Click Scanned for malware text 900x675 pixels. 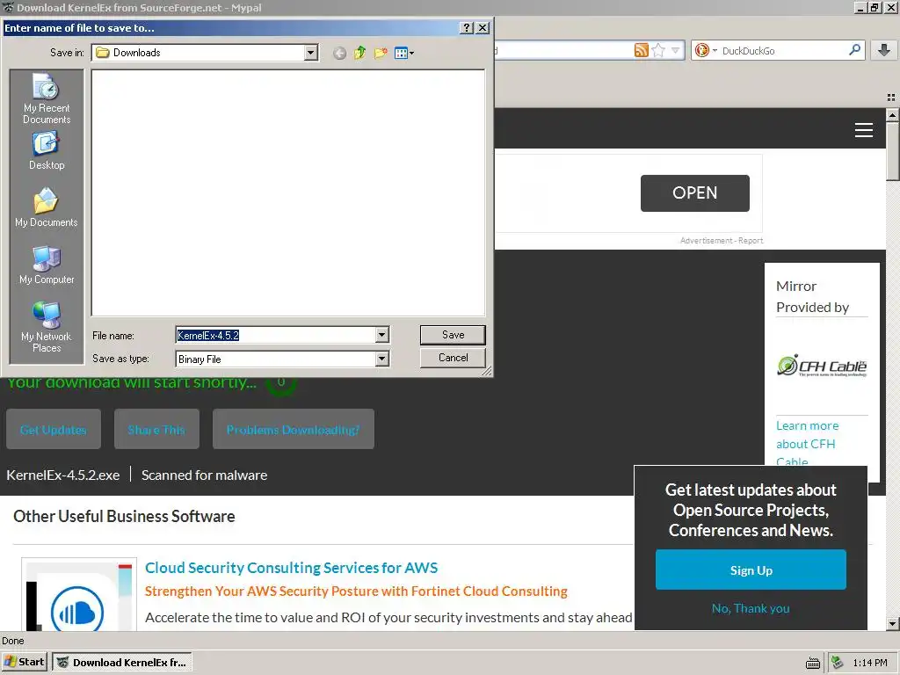[204, 475]
